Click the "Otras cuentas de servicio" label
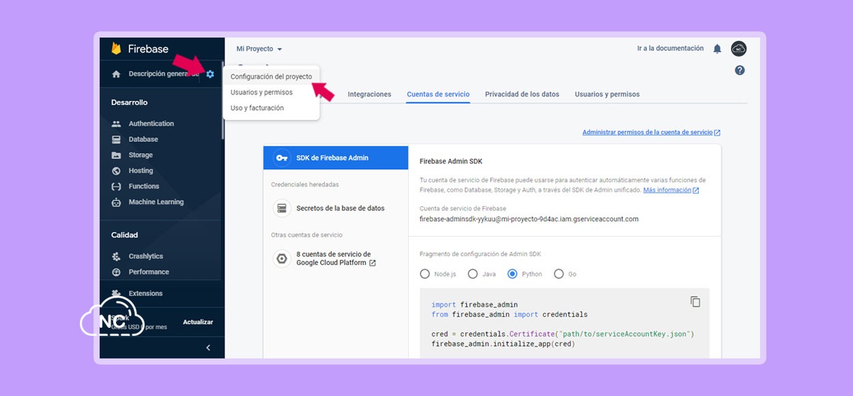Viewport: 853px width, 396px height. click(x=307, y=235)
